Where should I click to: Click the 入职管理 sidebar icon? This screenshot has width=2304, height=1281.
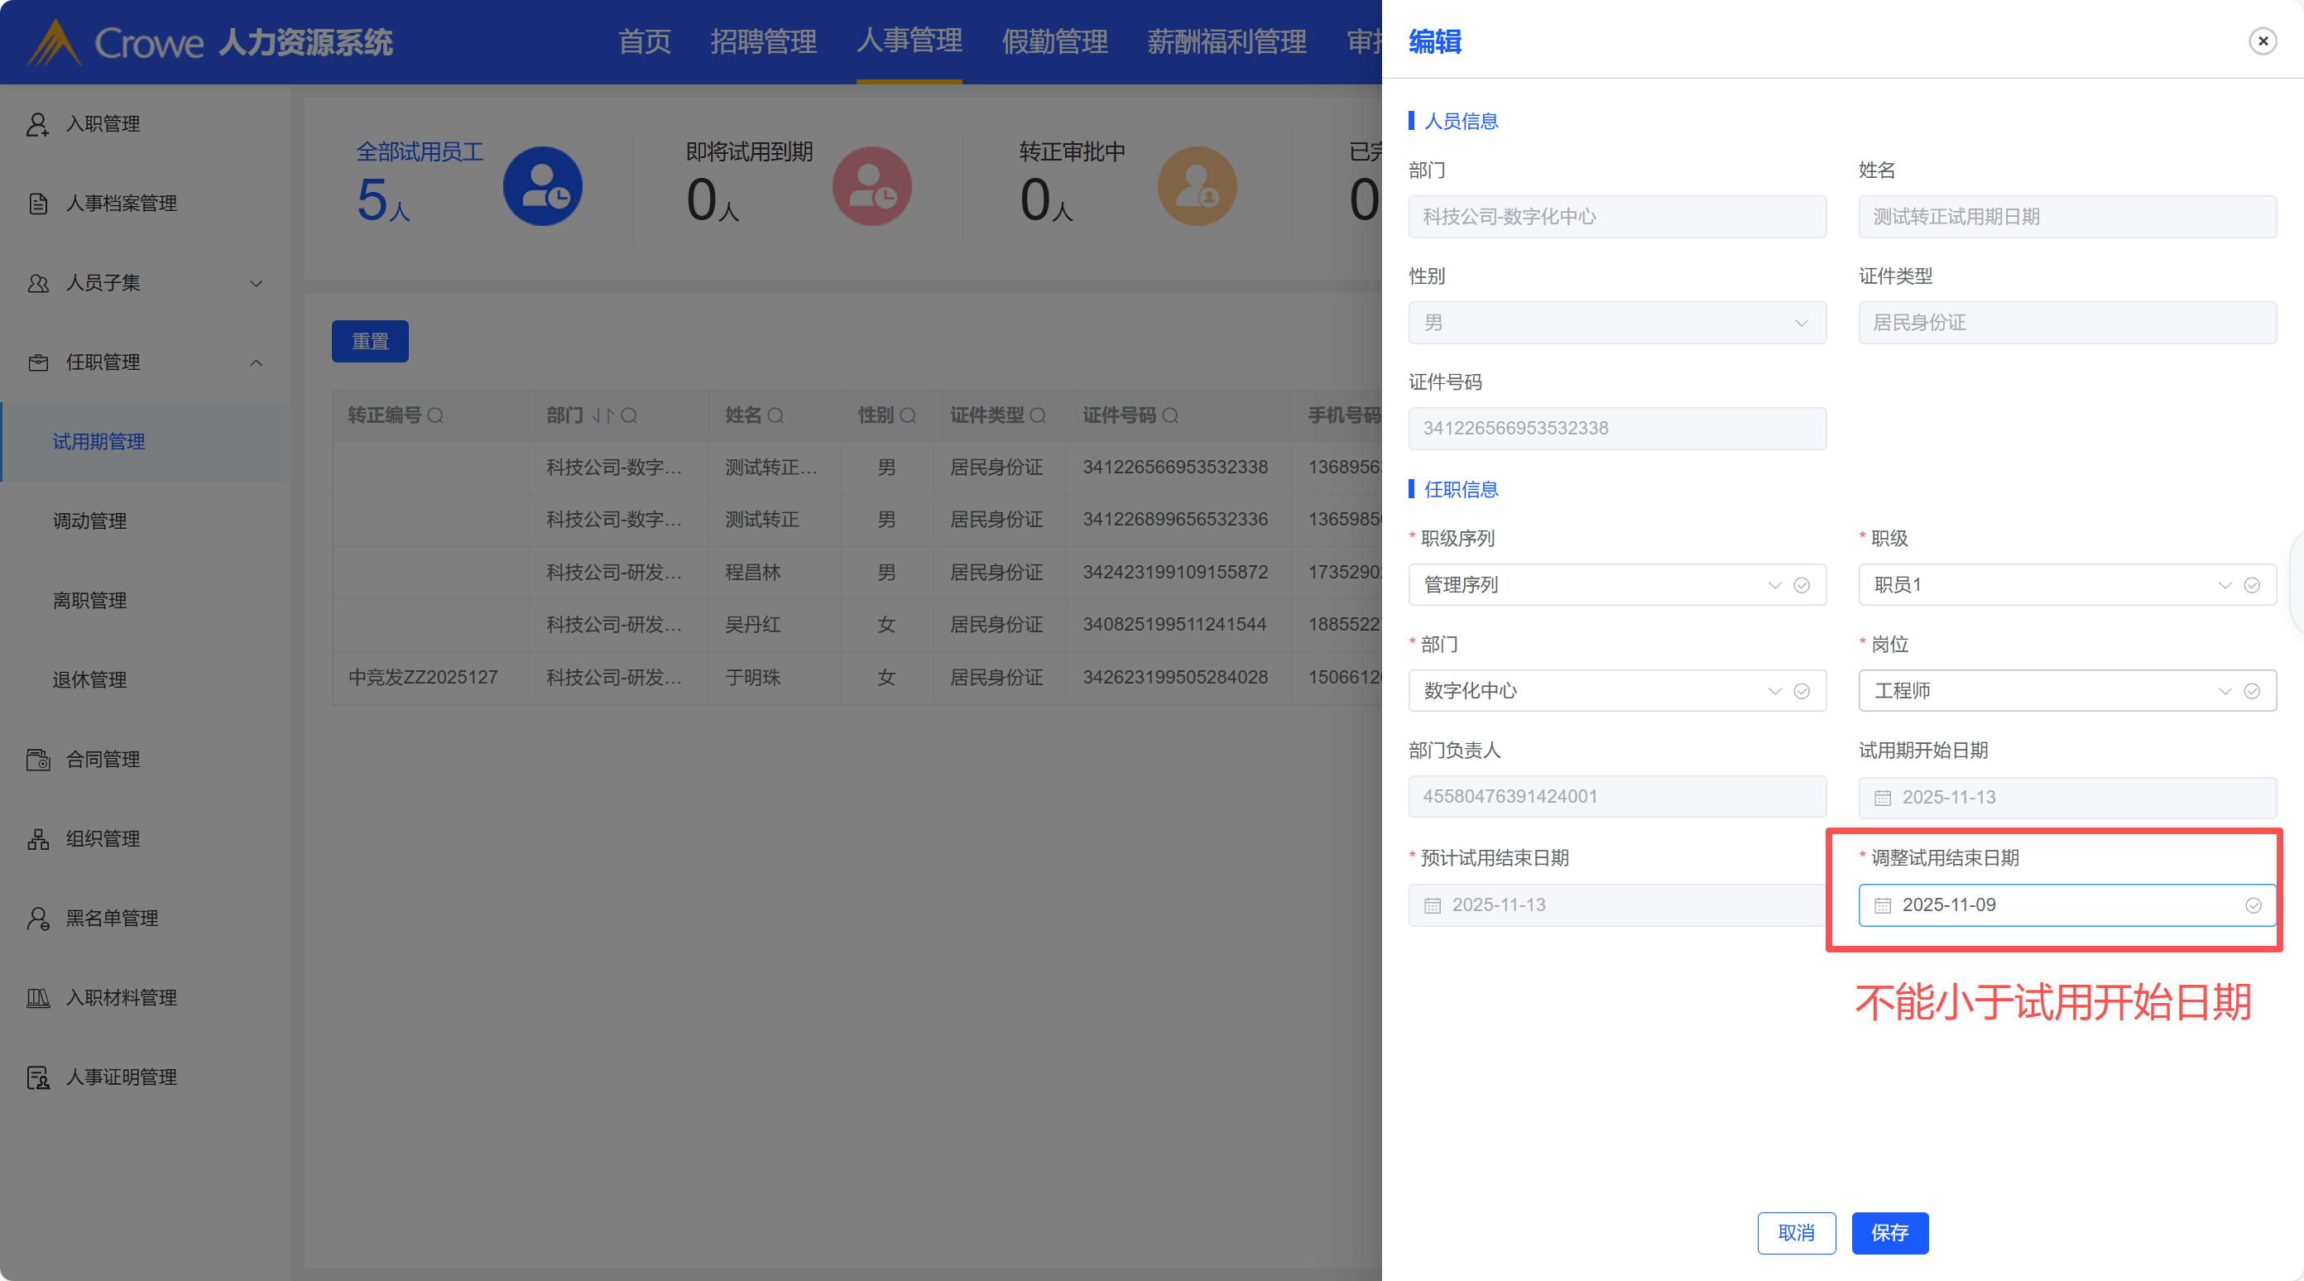37,124
